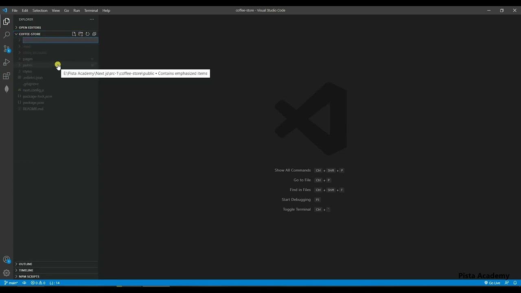521x293 pixels.
Task: Open the next.config.js file
Action: click(56, 90)
